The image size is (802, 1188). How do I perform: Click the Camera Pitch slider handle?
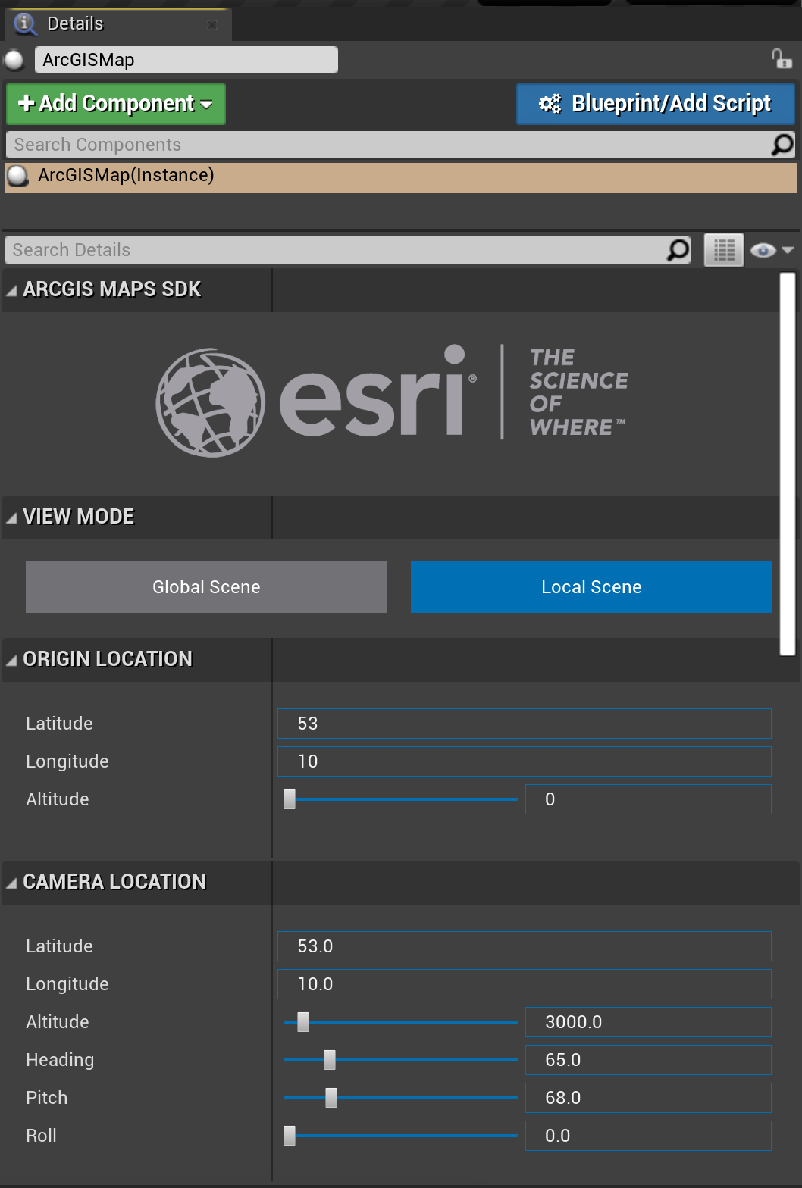[331, 1098]
